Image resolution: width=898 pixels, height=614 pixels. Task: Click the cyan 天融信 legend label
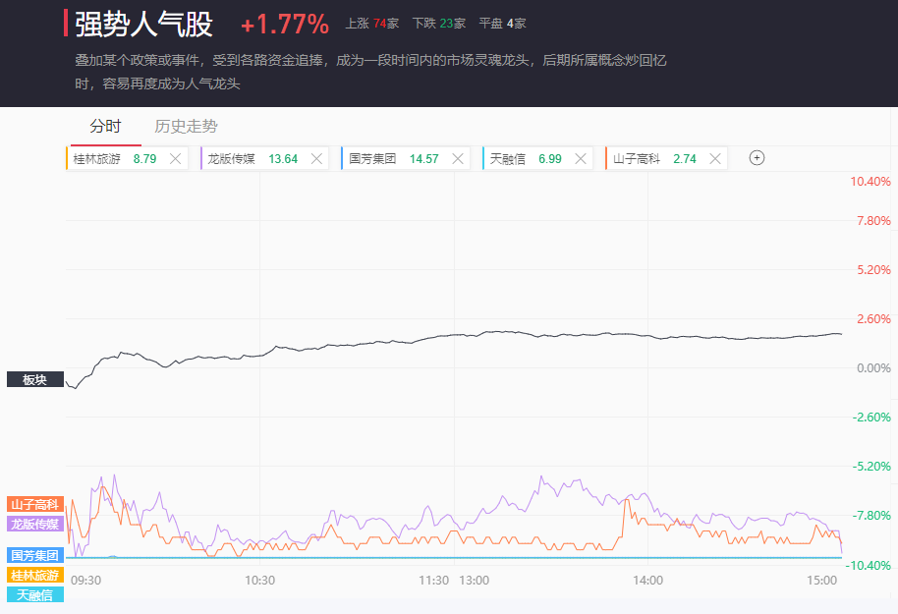(35, 594)
